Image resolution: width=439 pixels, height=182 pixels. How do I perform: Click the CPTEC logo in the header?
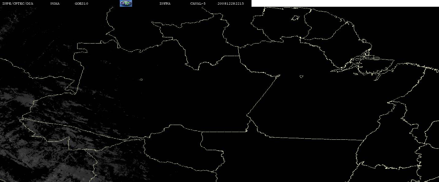tap(126, 3)
